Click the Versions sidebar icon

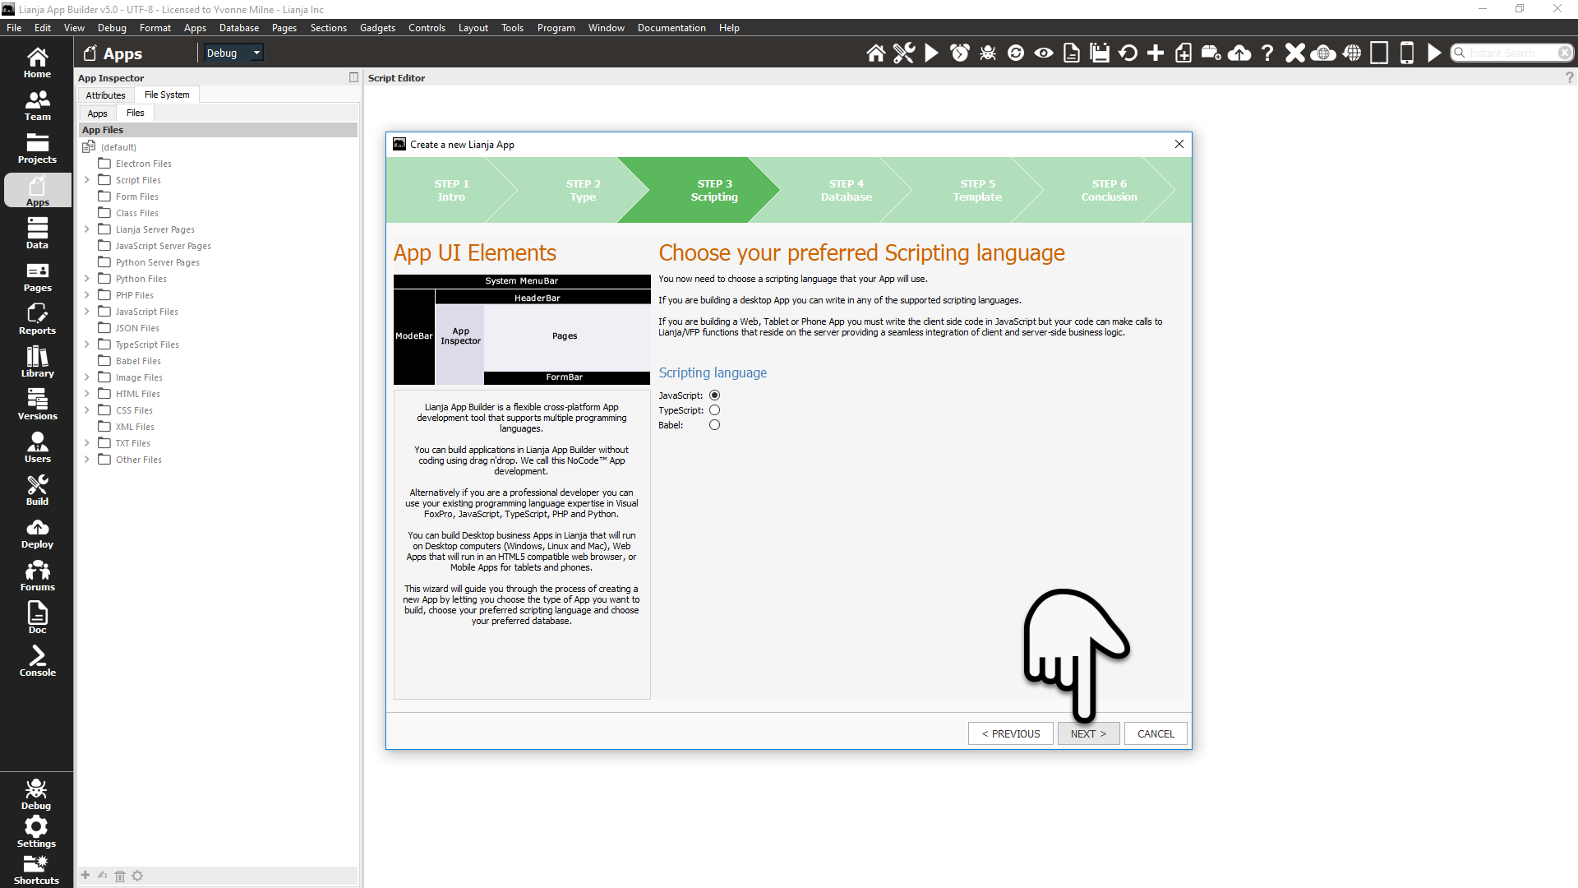[37, 404]
